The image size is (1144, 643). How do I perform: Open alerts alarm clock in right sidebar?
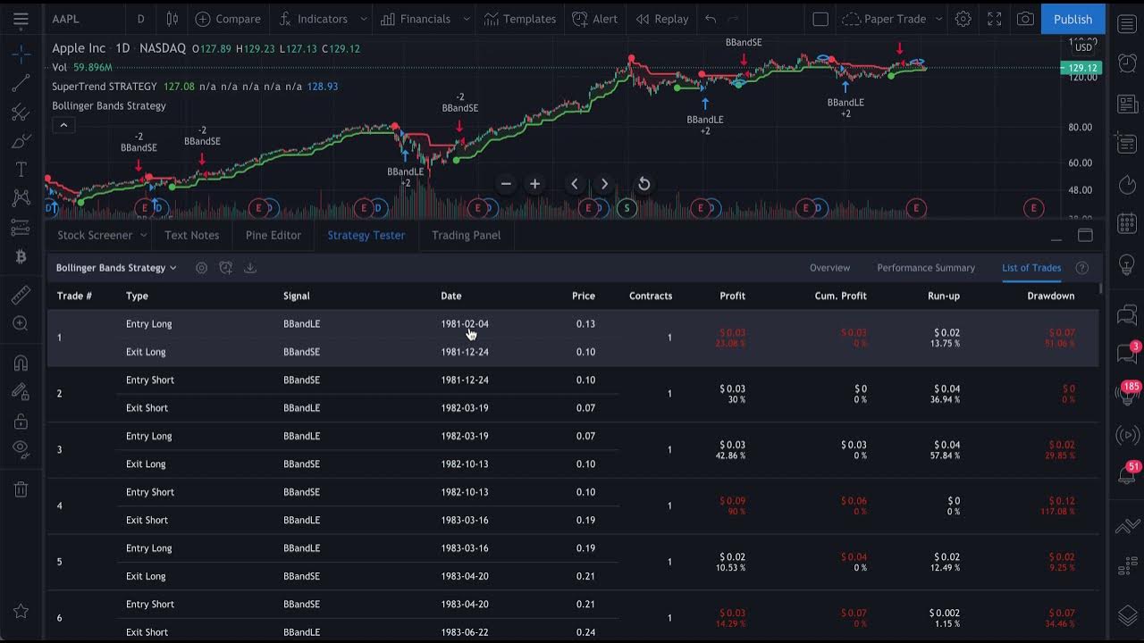(1127, 63)
